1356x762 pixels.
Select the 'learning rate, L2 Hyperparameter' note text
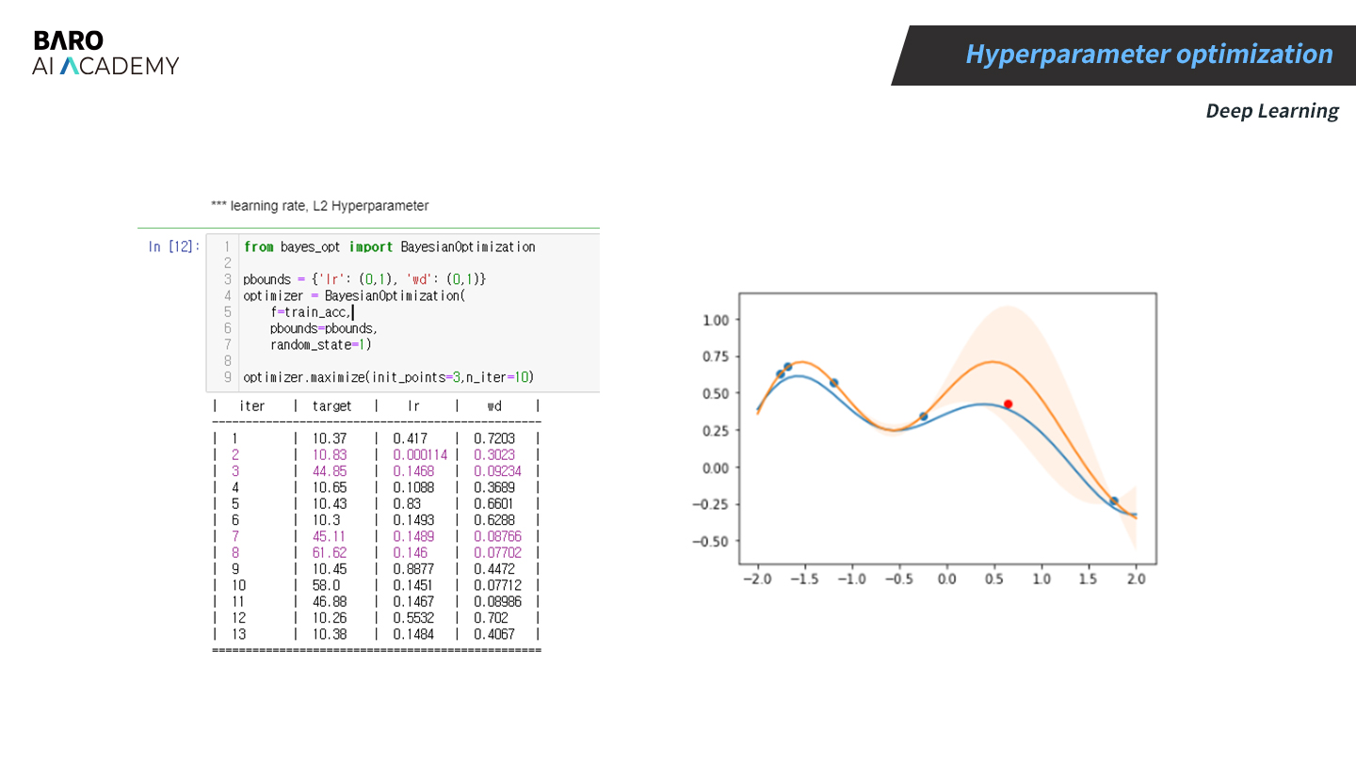[x=320, y=206]
